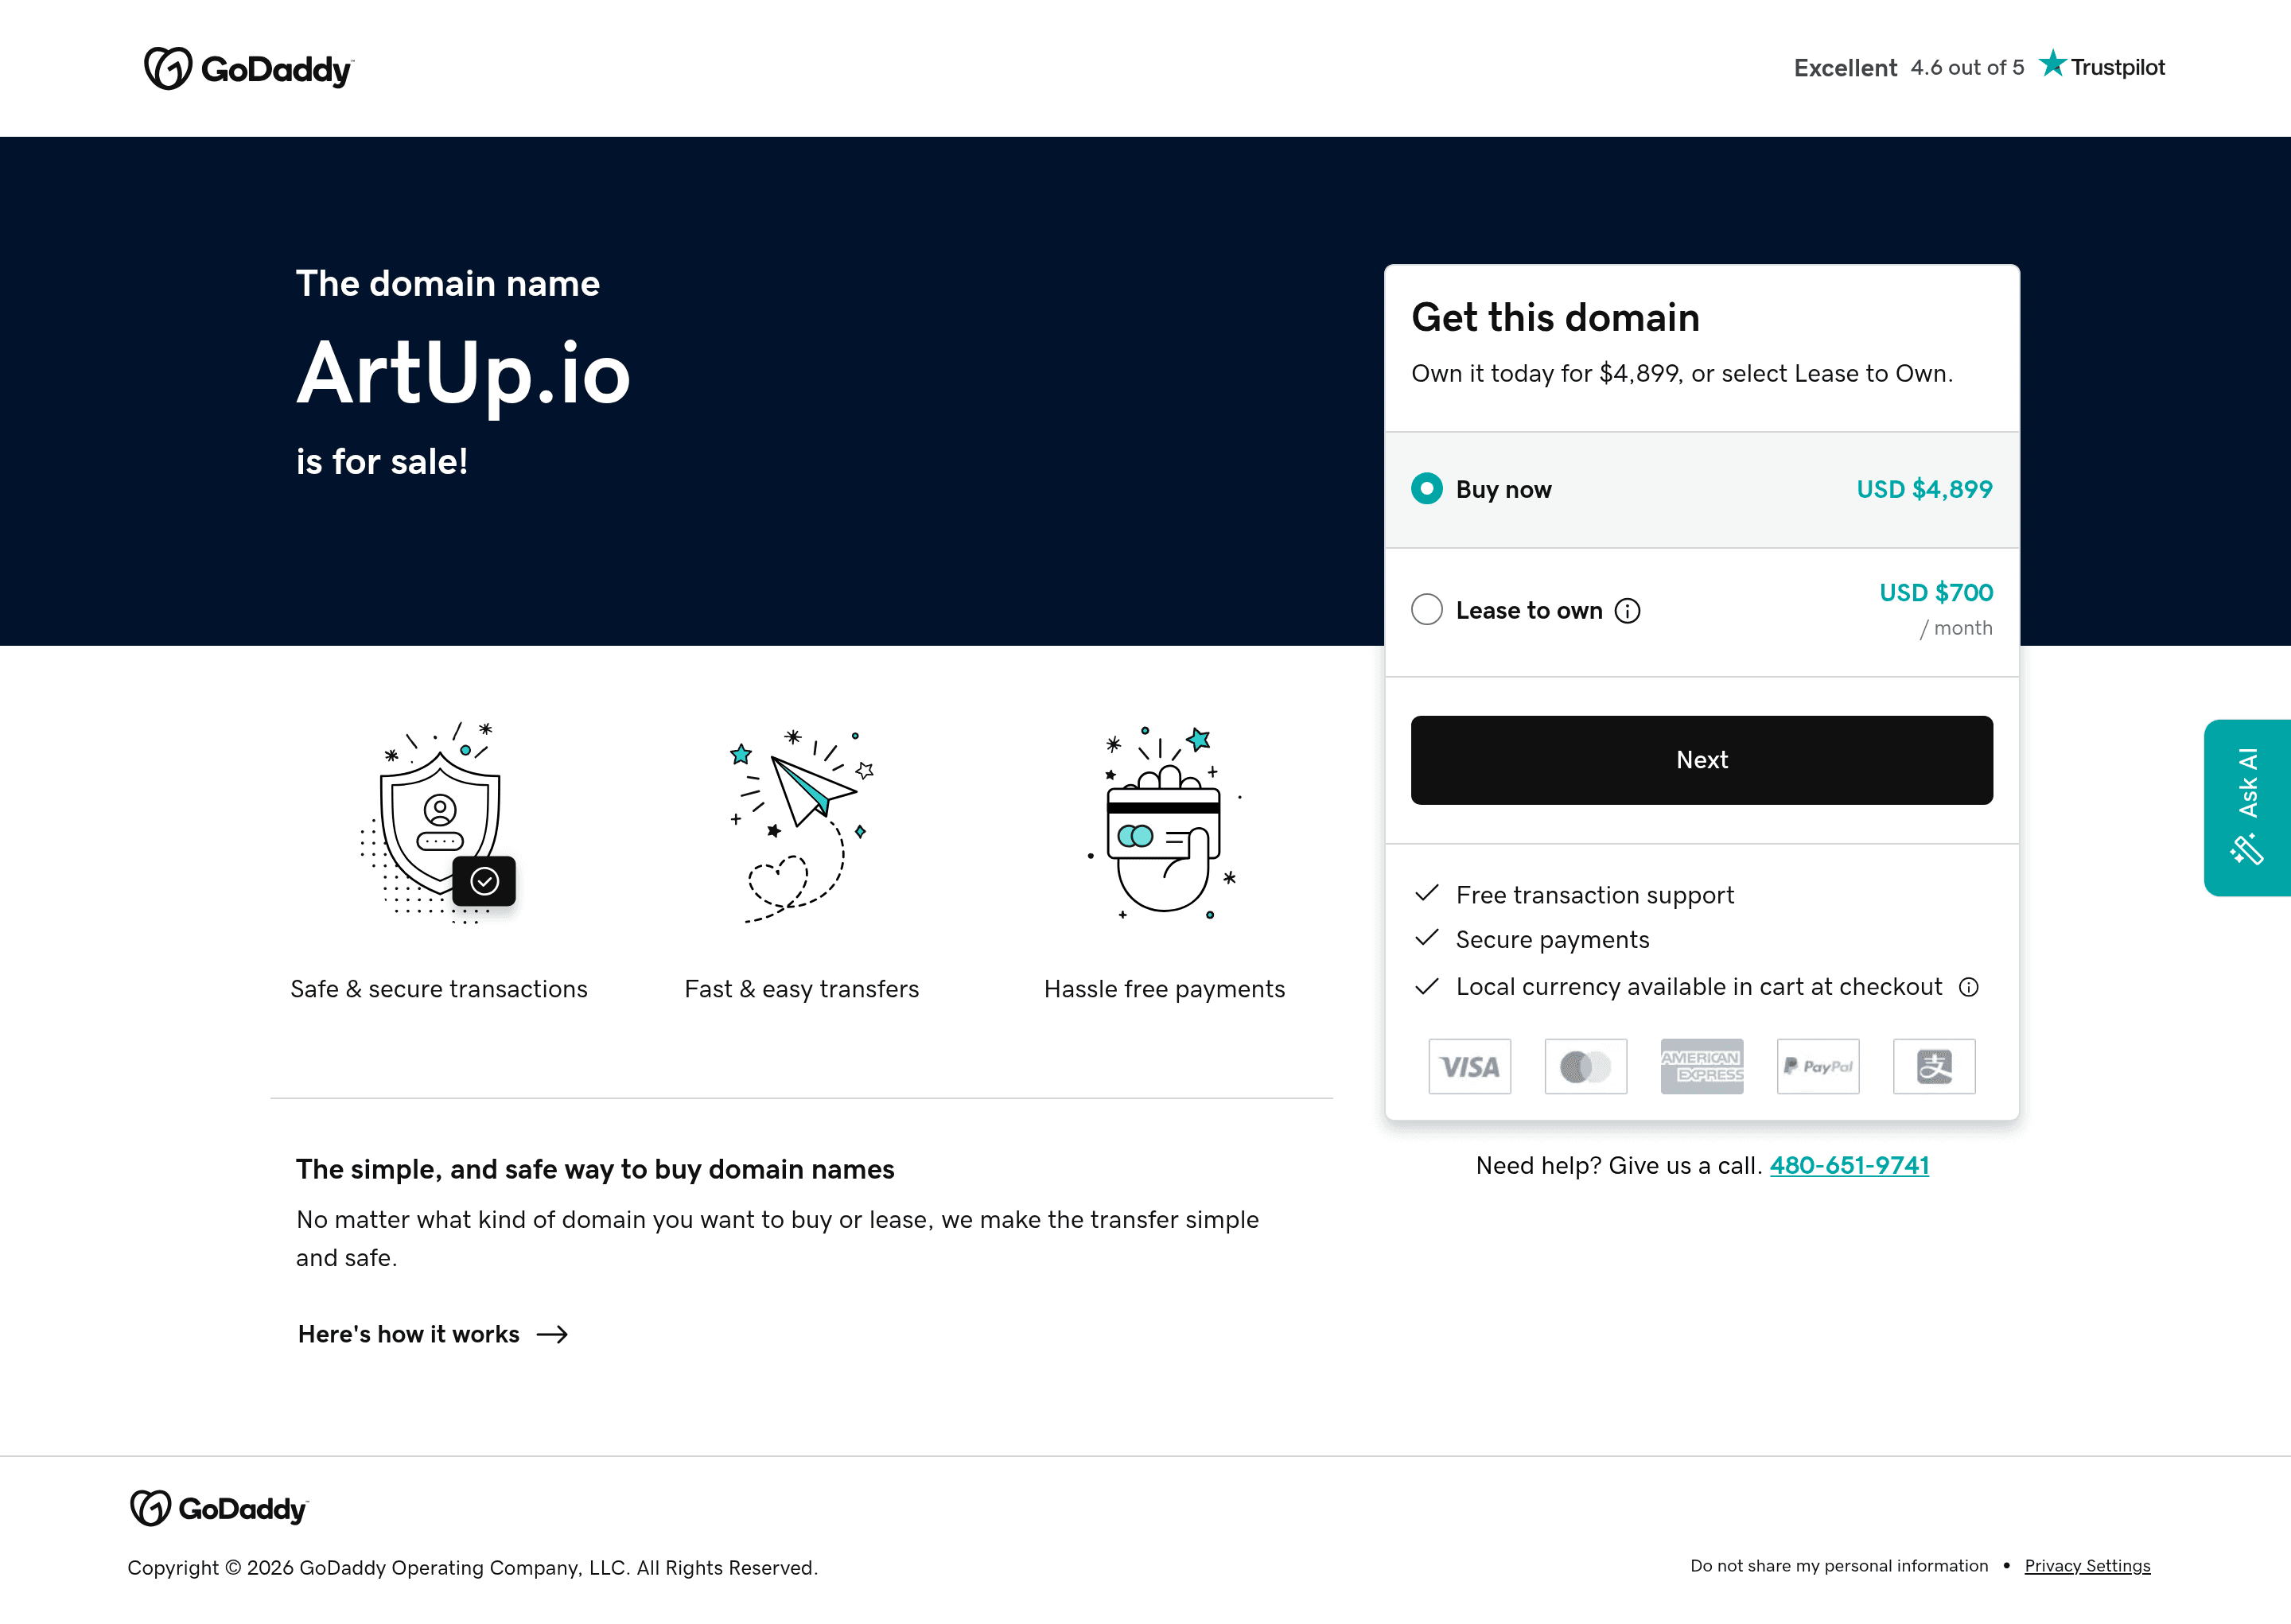Viewport: 2291px width, 1624px height.
Task: Click the Alipay payment icon
Action: 1934,1066
